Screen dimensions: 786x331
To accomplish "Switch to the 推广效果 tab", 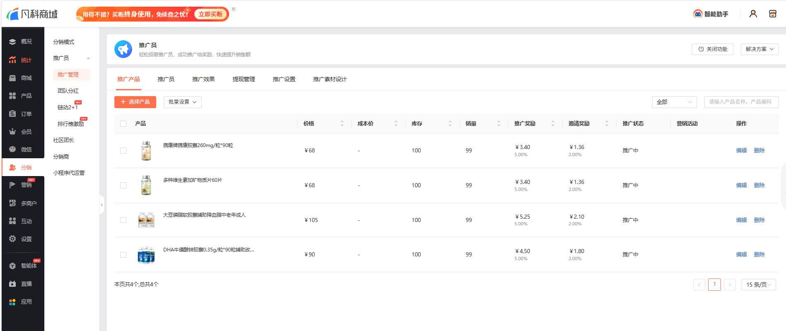I will click(203, 79).
